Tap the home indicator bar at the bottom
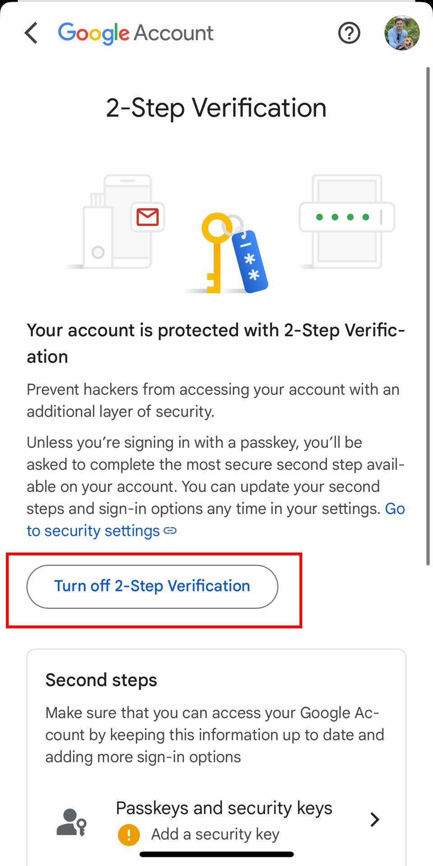The image size is (433, 866). (216, 854)
